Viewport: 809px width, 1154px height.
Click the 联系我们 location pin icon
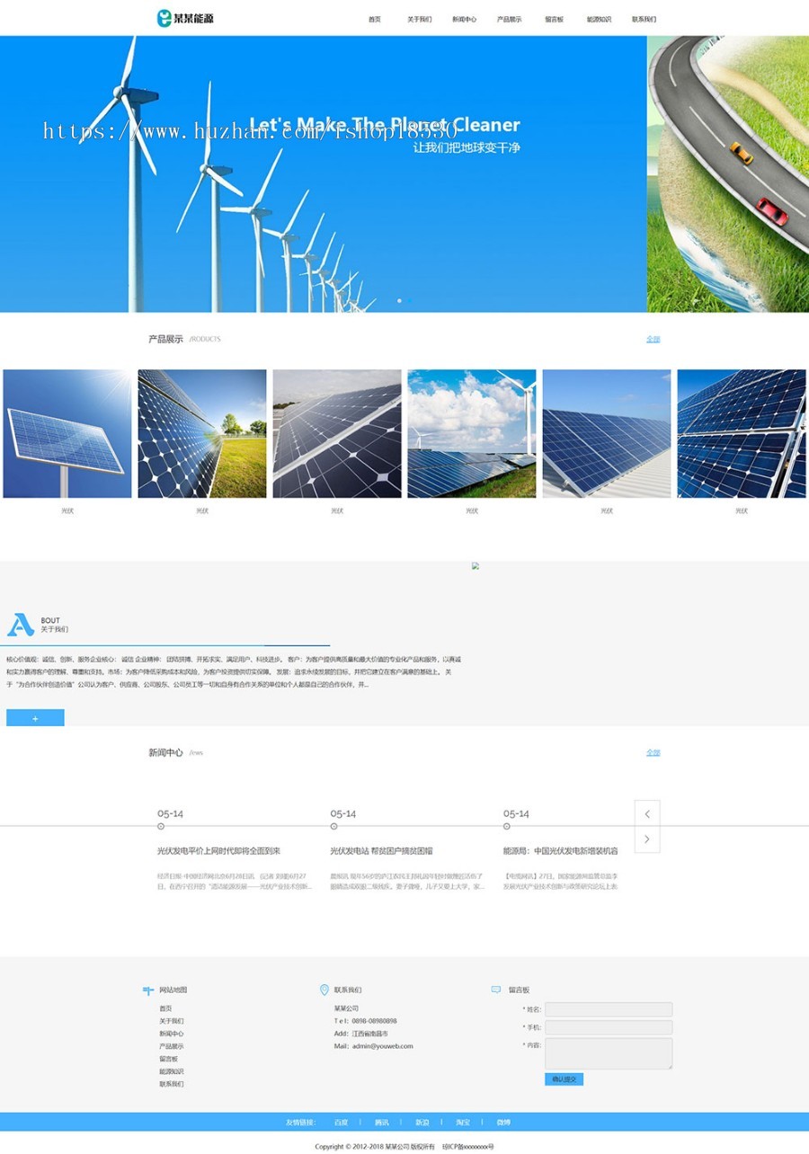(x=324, y=990)
